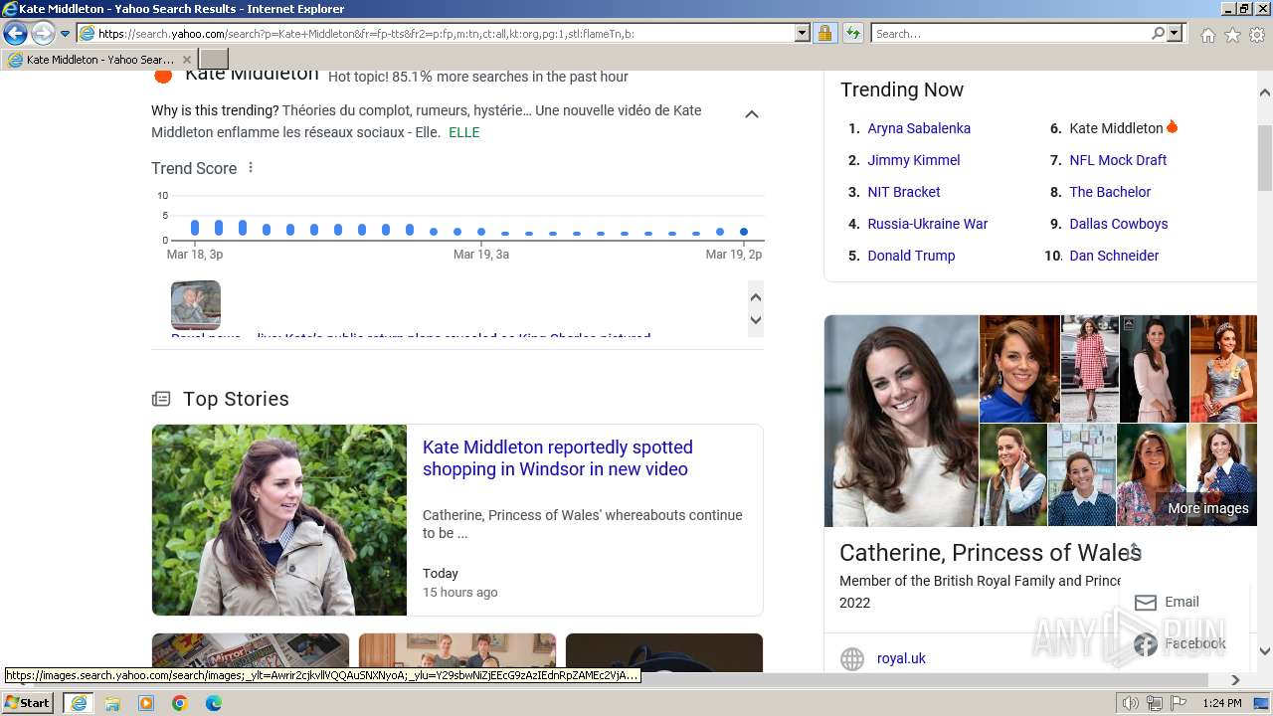Click the globe icon beside royal.uk
The width and height of the screenshot is (1273, 716).
852,658
